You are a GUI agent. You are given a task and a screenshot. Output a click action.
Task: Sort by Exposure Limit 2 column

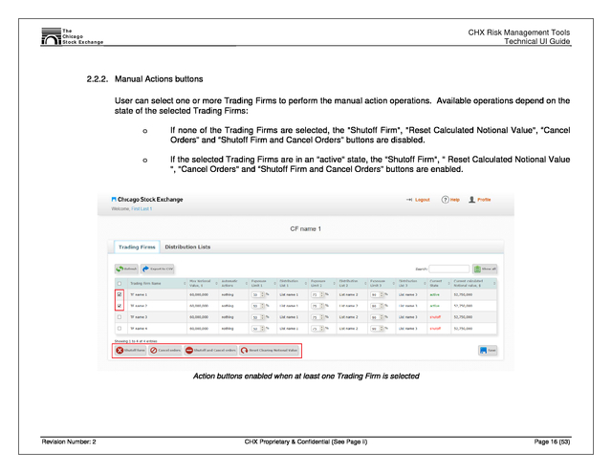322,284
